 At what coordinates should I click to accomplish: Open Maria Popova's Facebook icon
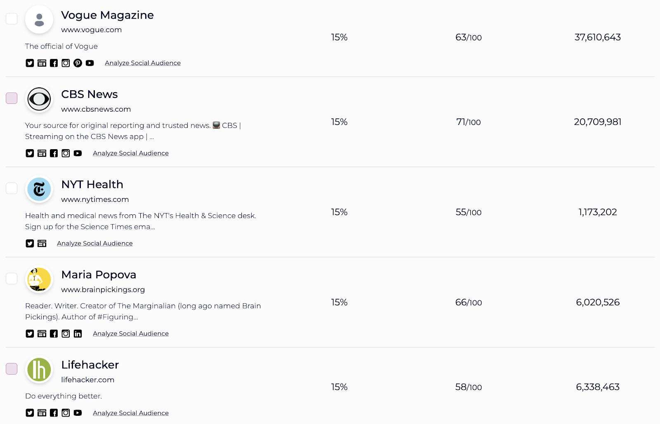click(54, 334)
